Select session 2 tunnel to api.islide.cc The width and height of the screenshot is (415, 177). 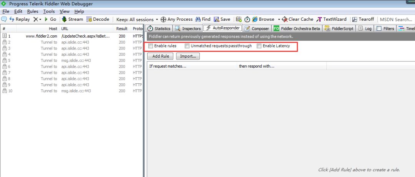(71, 42)
